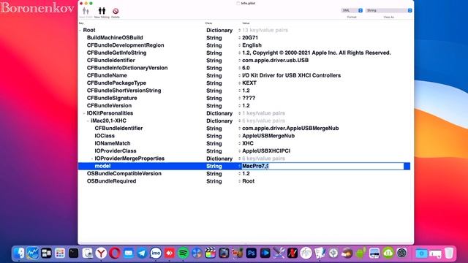Select the CFBundleVersion key

coord(109,105)
